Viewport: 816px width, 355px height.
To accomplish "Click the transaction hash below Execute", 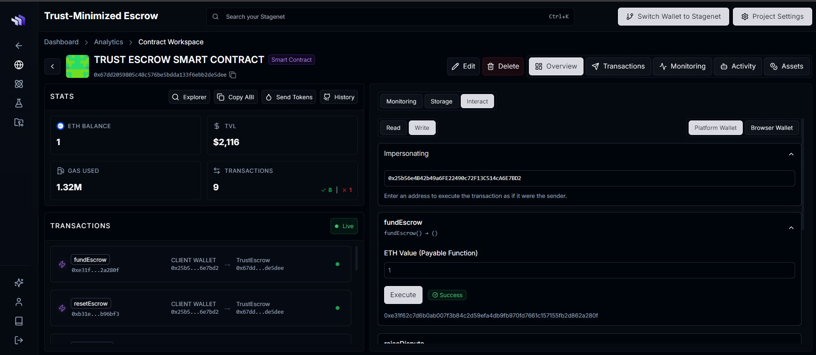I will point(491,315).
